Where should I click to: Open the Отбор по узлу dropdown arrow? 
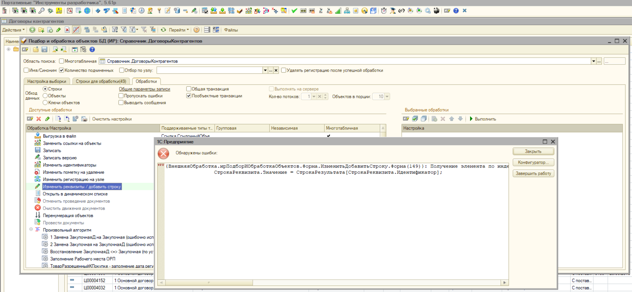pos(265,70)
